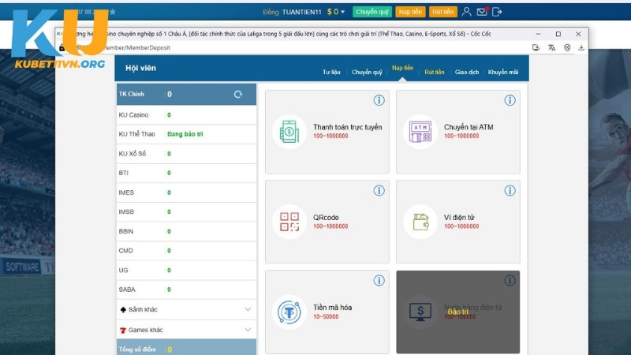
Task: Select the Ví điện tử wallet icon
Action: click(x=420, y=222)
